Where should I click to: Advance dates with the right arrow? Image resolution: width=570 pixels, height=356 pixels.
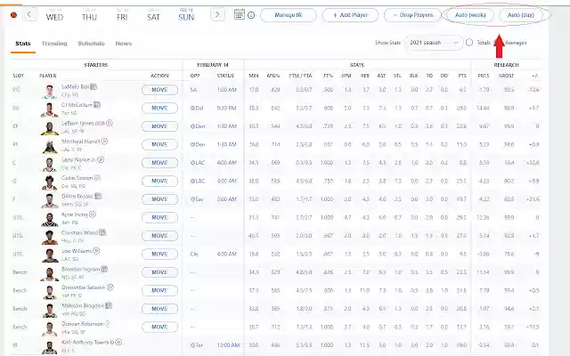[217, 15]
